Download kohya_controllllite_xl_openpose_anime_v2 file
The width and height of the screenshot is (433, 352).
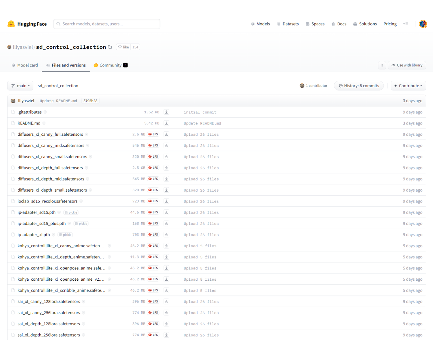[166, 279]
